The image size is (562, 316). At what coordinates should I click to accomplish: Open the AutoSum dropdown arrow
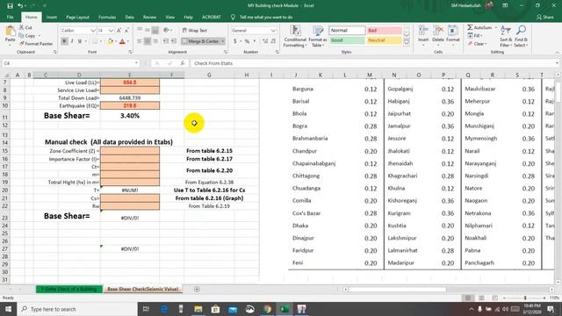[x=496, y=27]
